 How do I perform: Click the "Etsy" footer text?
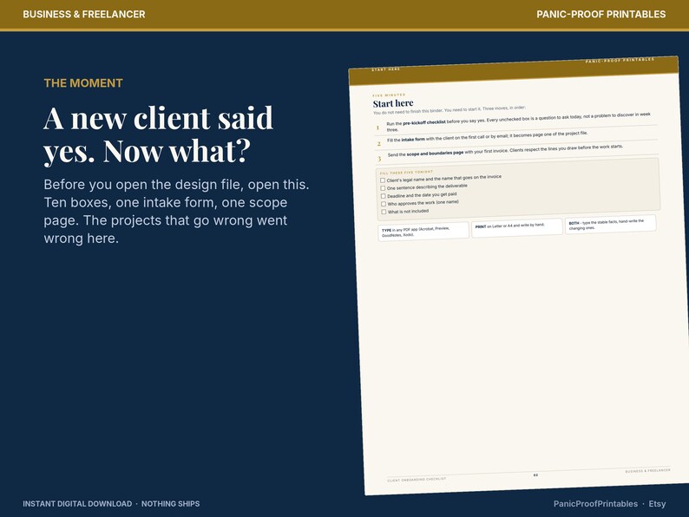point(657,504)
